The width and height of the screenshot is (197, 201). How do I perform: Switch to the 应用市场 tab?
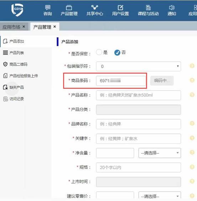point(11,27)
